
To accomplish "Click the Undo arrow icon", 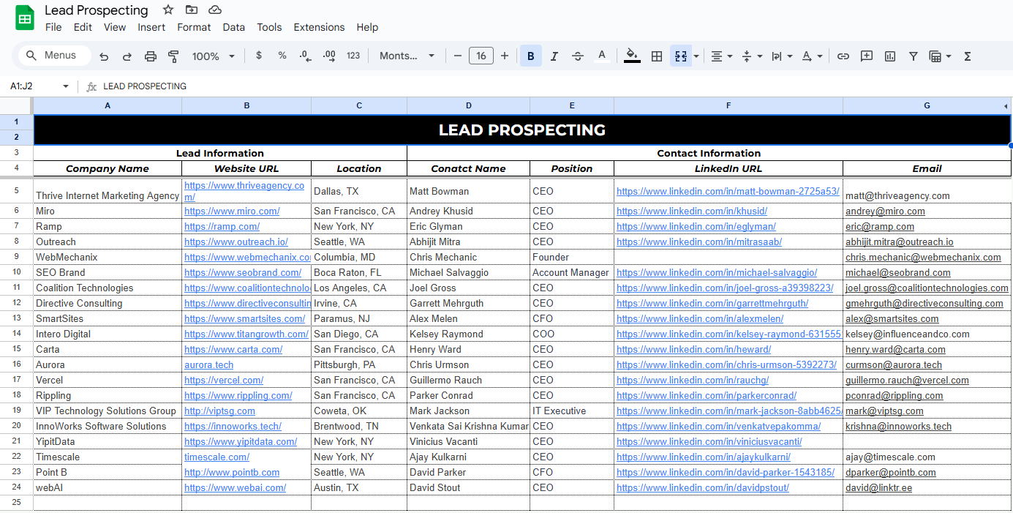I will tap(104, 56).
